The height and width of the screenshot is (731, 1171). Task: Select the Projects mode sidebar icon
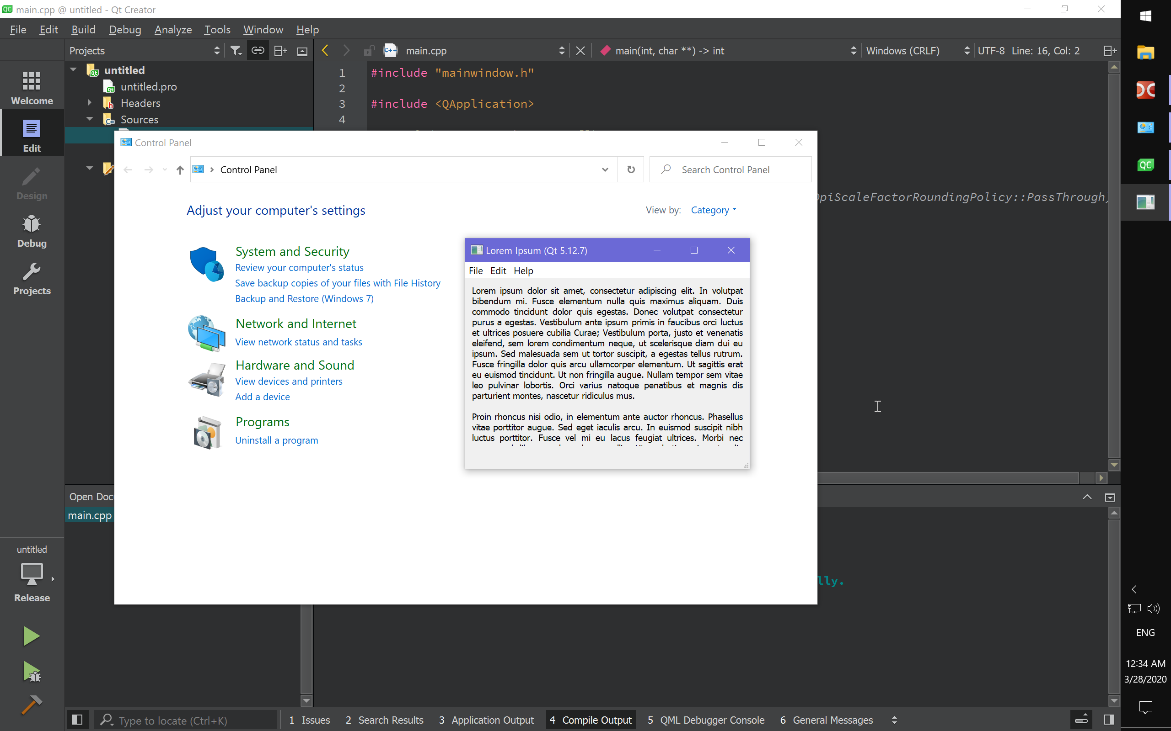click(31, 278)
